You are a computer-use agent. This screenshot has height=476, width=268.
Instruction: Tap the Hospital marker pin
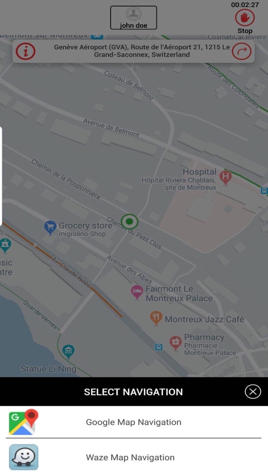pyautogui.click(x=226, y=178)
